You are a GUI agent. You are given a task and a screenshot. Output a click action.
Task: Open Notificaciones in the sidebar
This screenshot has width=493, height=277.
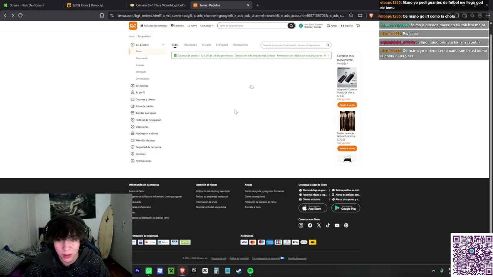tap(141, 161)
